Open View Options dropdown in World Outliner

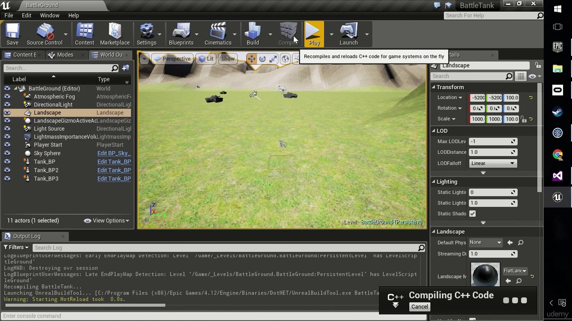pos(107,221)
